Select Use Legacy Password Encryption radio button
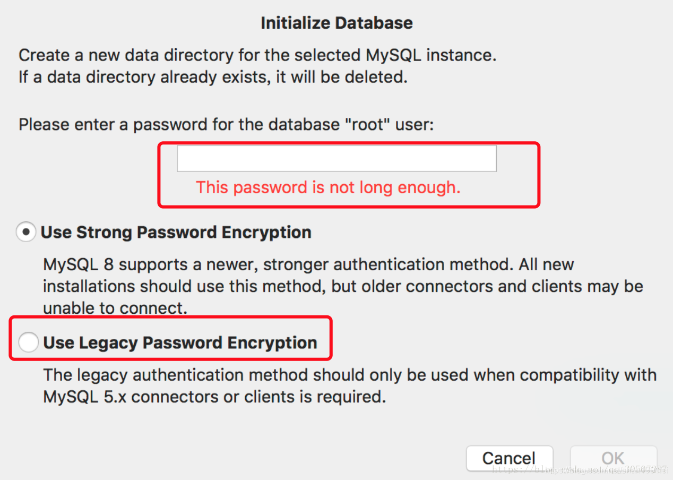The image size is (673, 480). [28, 342]
